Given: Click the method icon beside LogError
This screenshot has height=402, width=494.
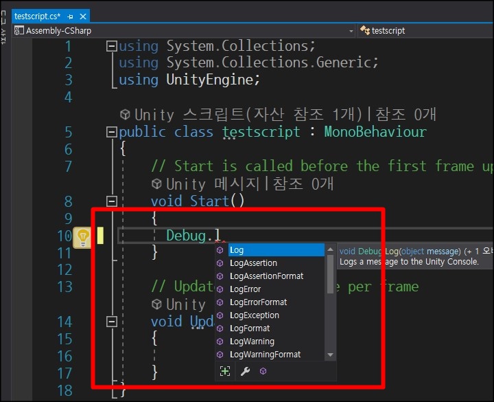Looking at the screenshot, I should (220, 289).
